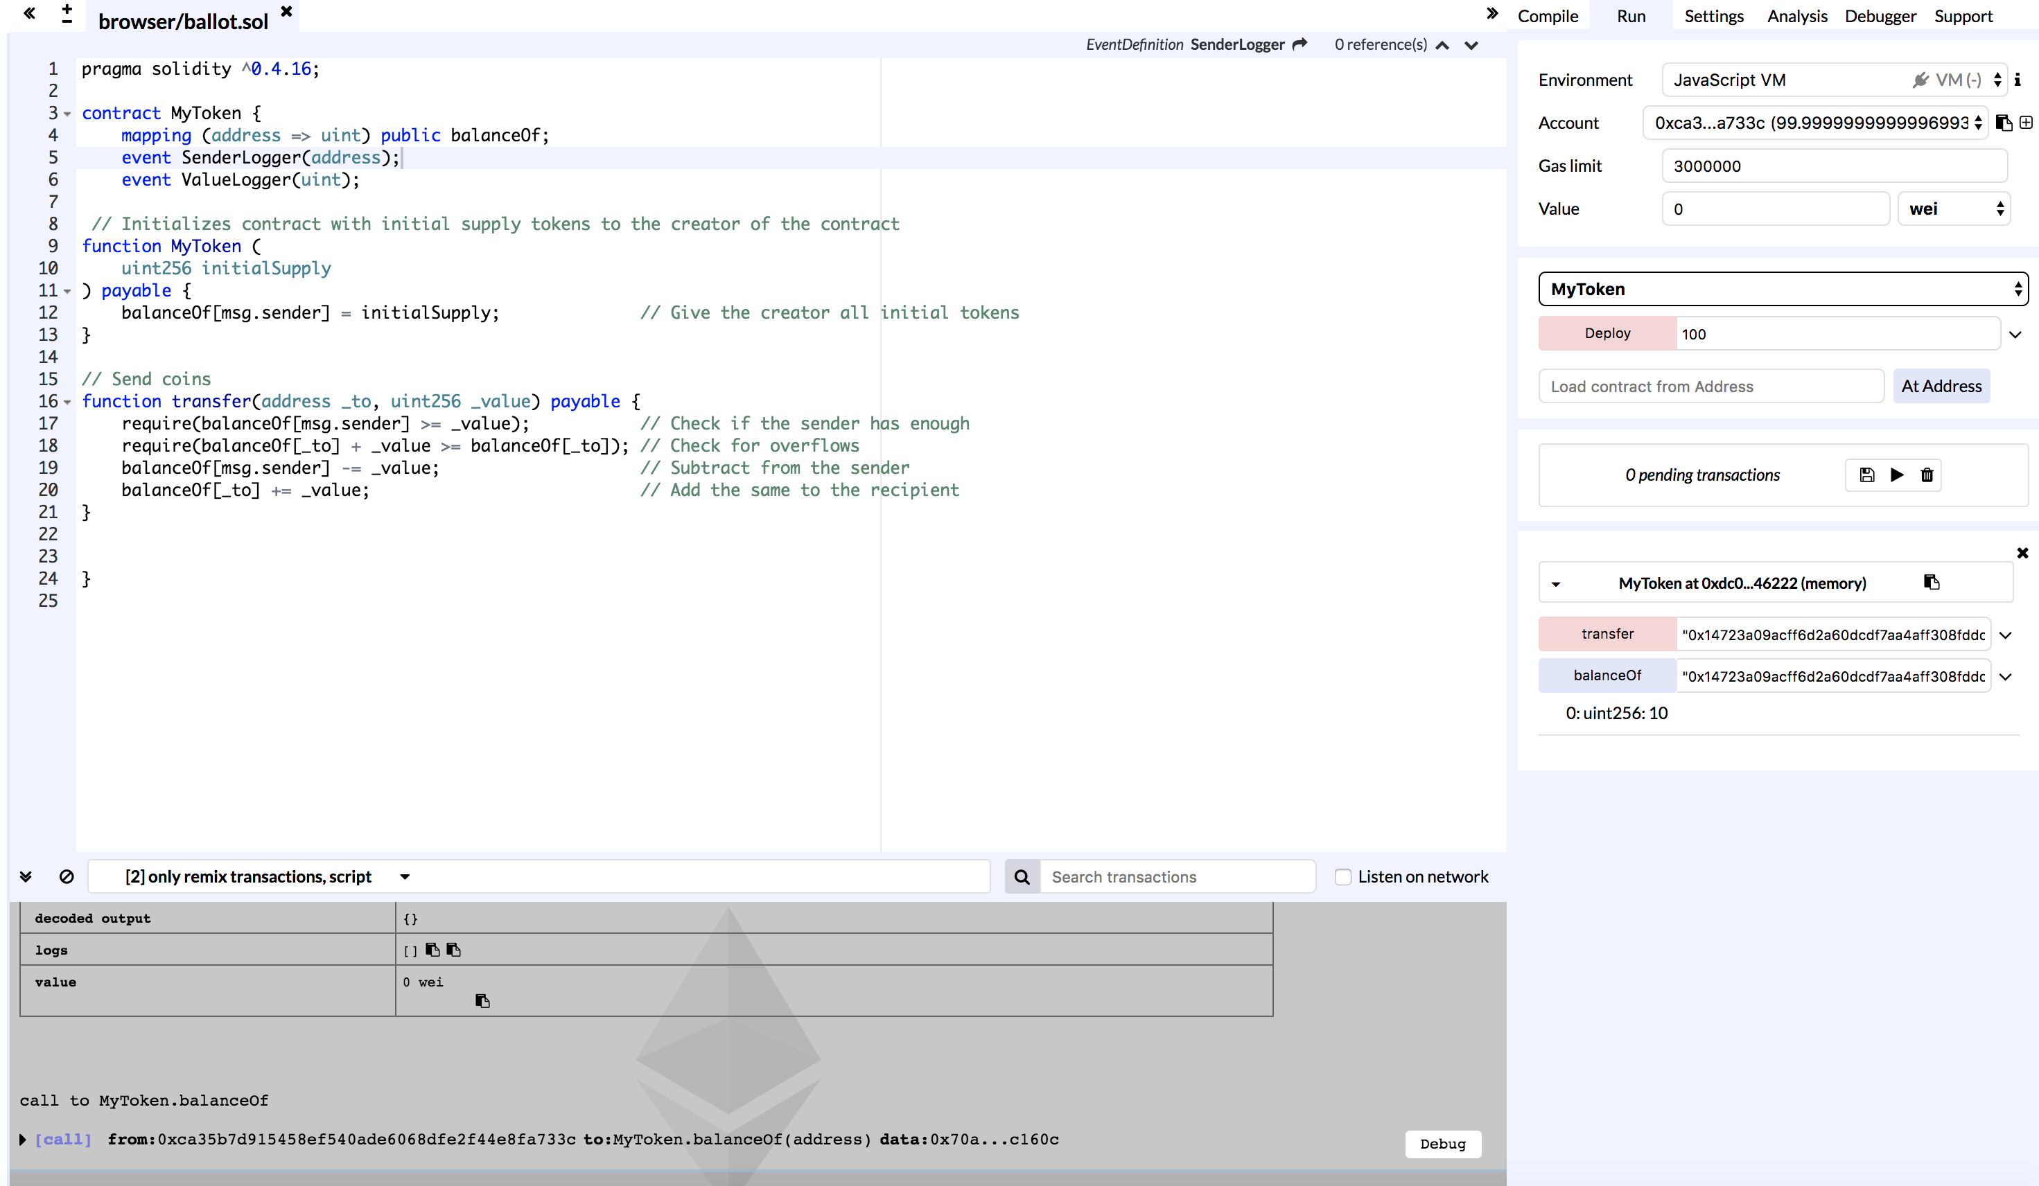Click the navigate back arrow icon
2039x1186 pixels.
click(30, 12)
